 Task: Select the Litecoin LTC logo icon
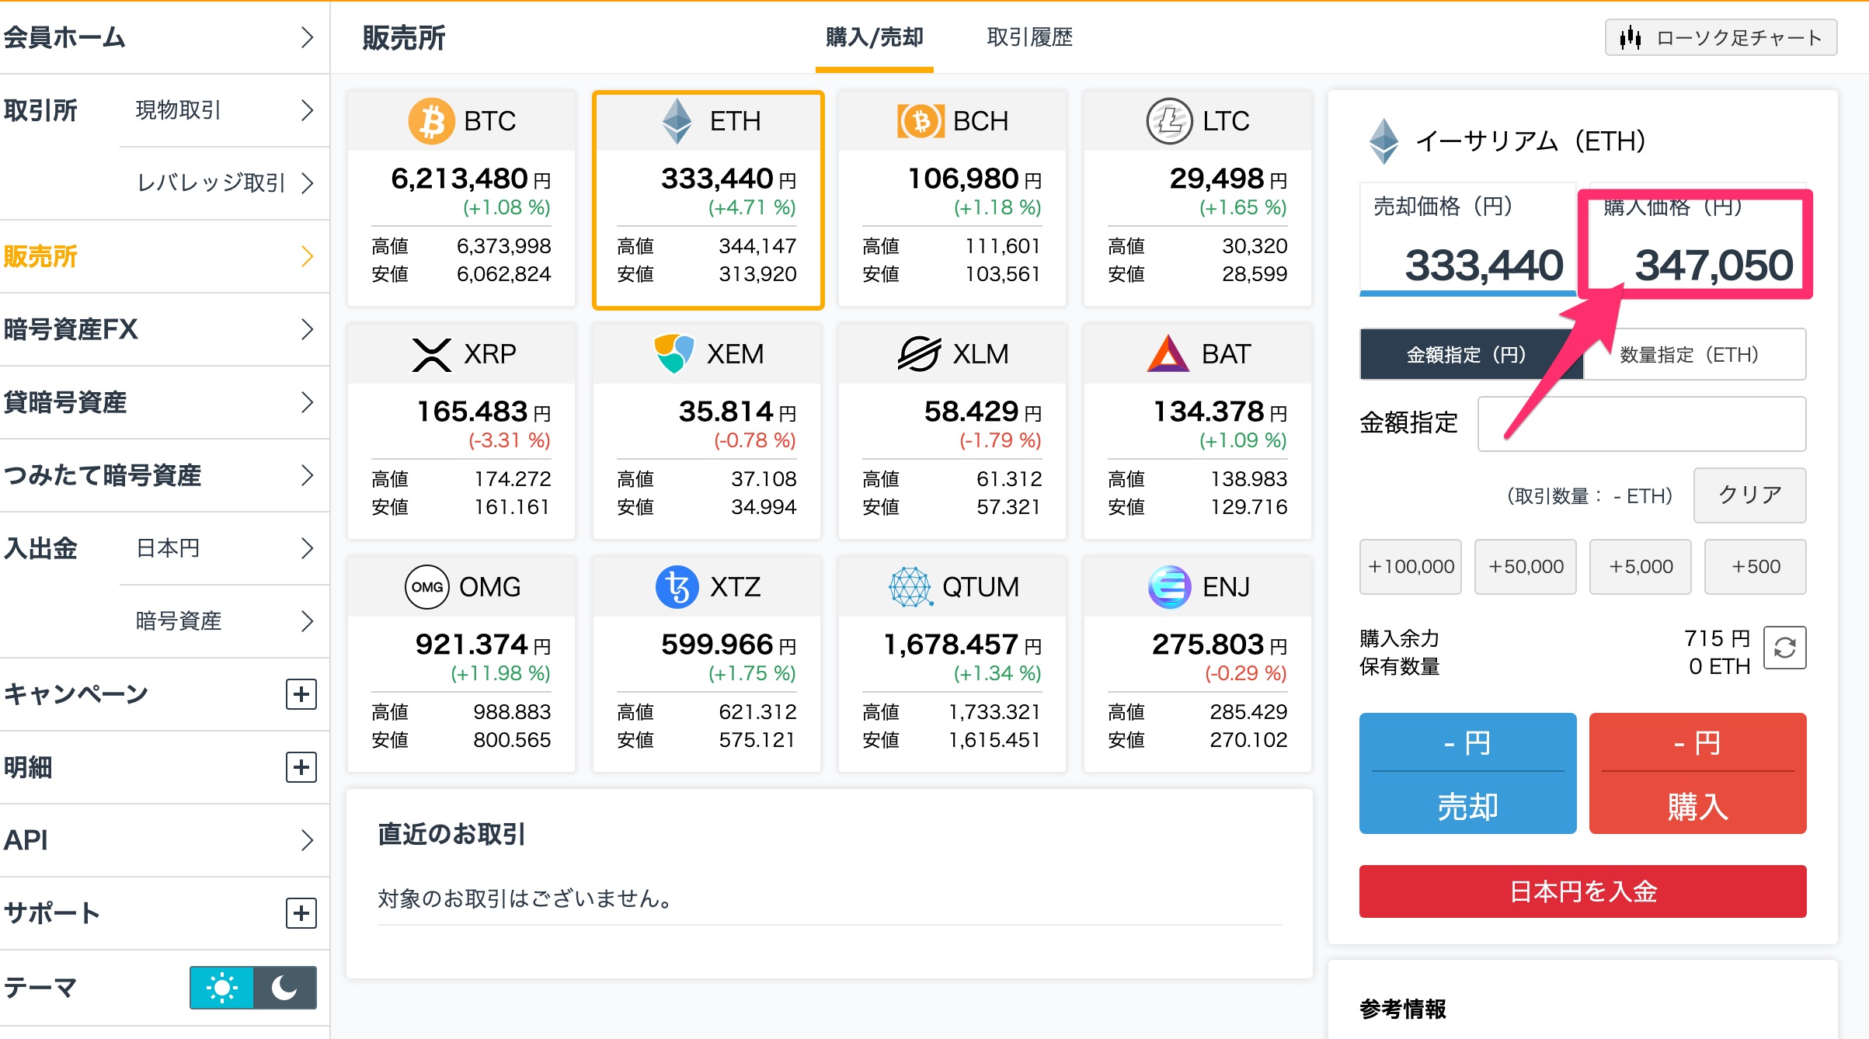click(1169, 121)
